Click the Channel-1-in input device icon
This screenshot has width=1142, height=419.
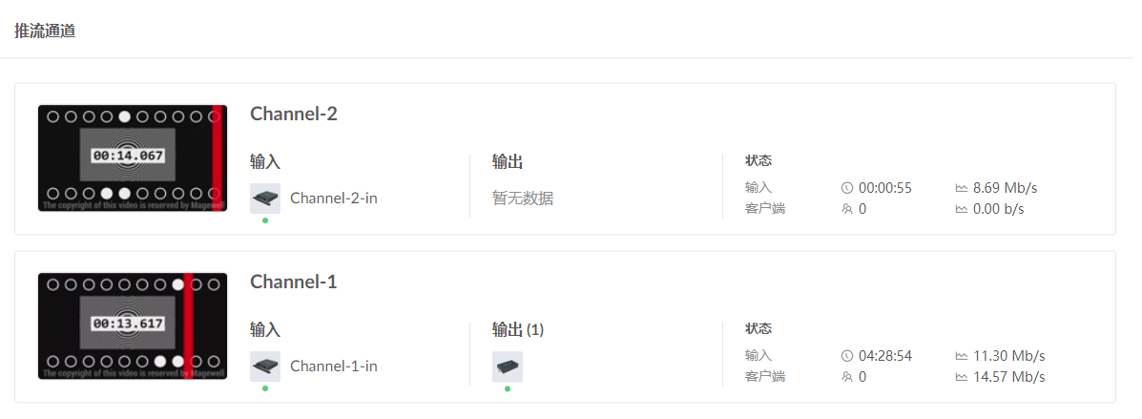[265, 367]
